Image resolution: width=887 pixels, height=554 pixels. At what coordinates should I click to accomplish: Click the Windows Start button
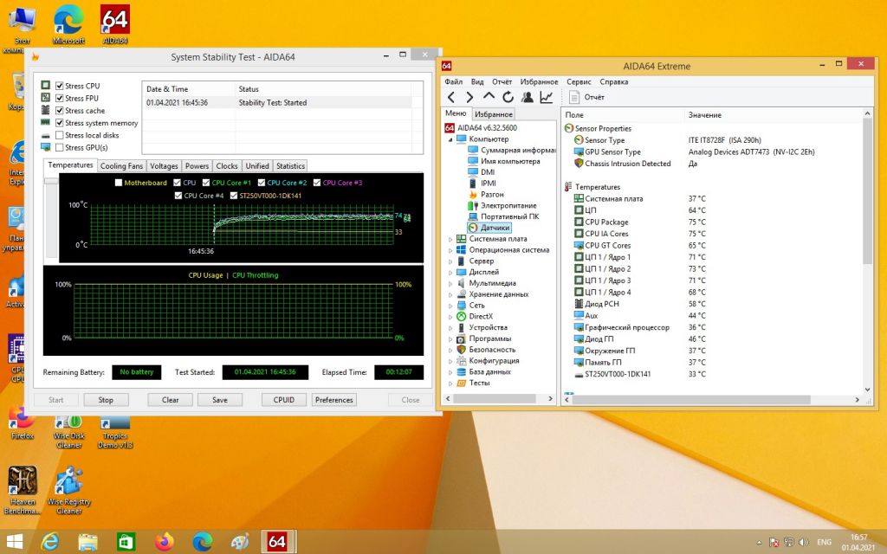(x=14, y=542)
